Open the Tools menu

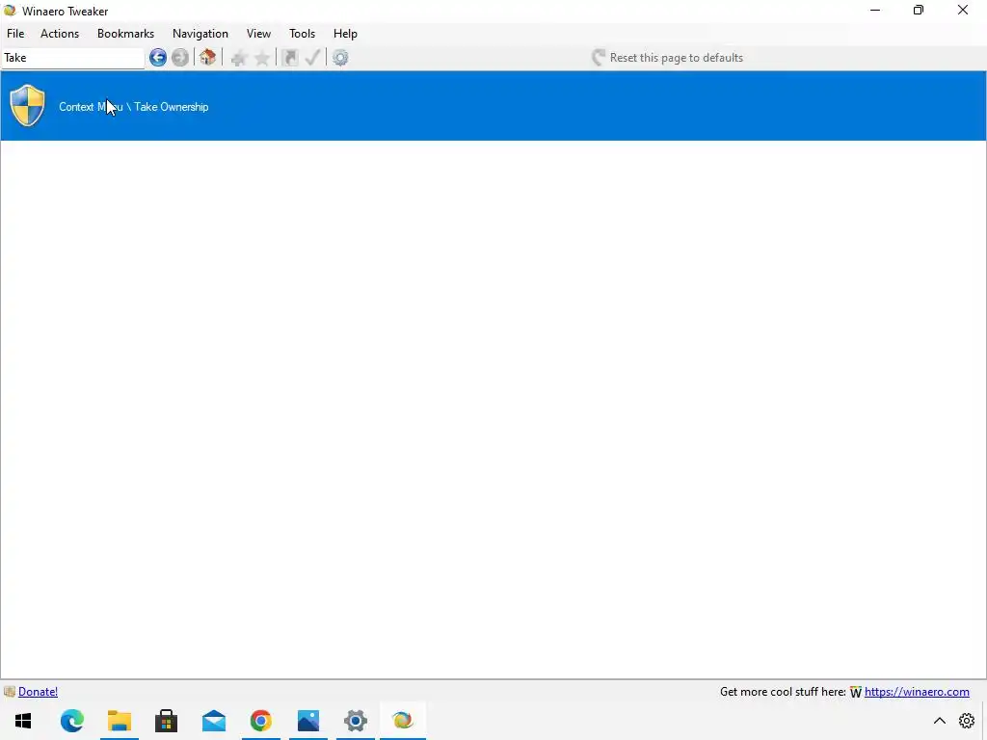click(x=302, y=34)
